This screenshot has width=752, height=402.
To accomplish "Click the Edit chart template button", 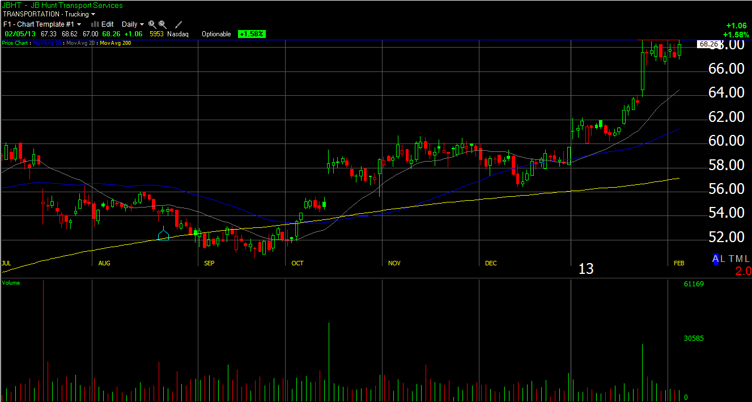I will (103, 24).
